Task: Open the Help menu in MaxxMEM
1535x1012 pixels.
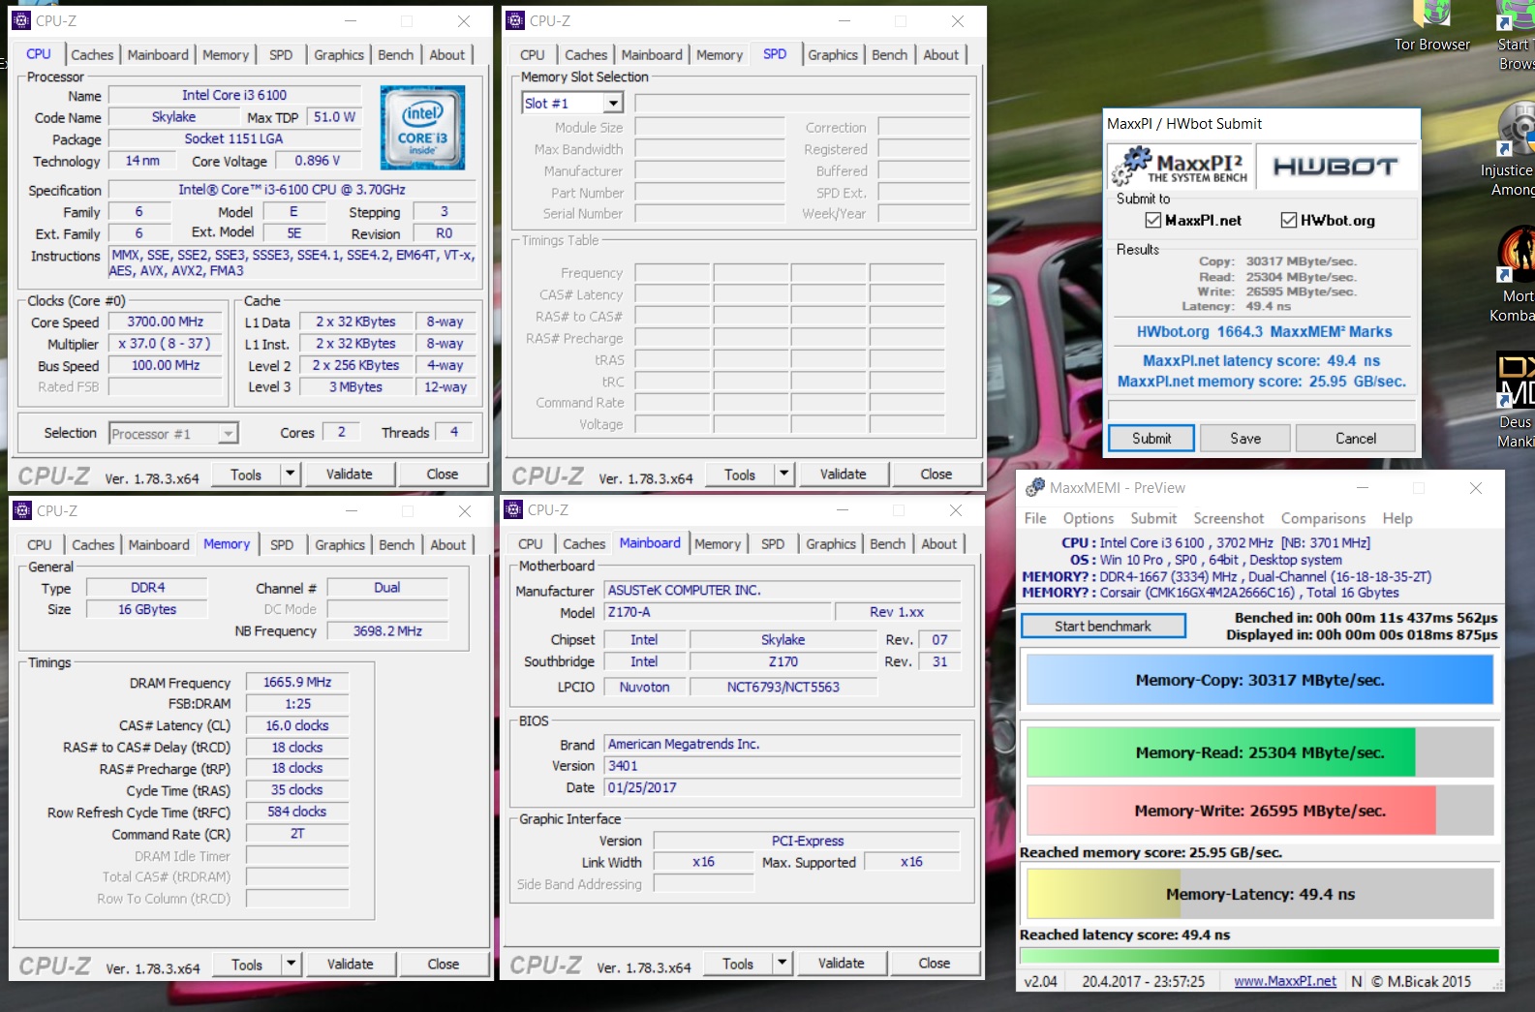Action: tap(1397, 518)
